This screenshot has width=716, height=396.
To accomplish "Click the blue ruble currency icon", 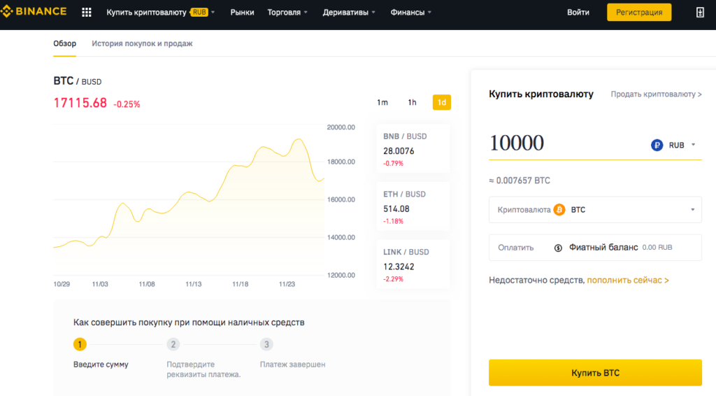I will click(x=657, y=145).
